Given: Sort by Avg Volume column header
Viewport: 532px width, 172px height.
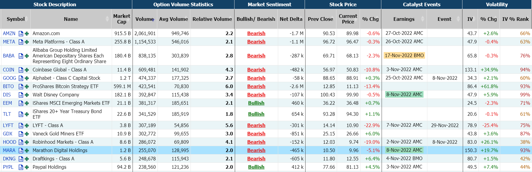Looking at the screenshot, I should pyautogui.click(x=174, y=19).
